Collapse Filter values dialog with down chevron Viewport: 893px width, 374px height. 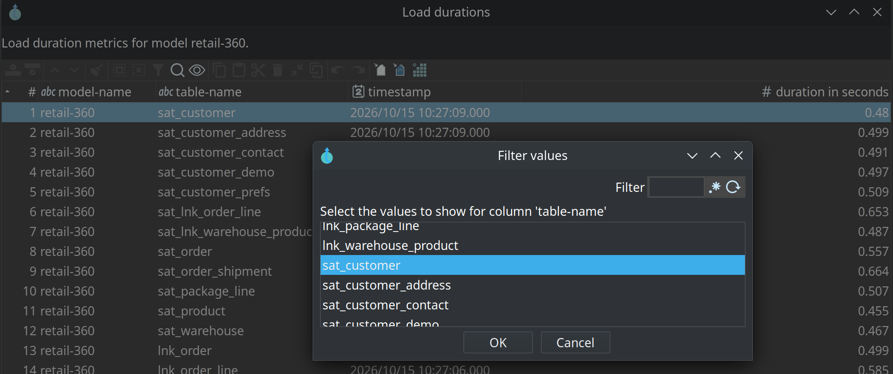[692, 155]
